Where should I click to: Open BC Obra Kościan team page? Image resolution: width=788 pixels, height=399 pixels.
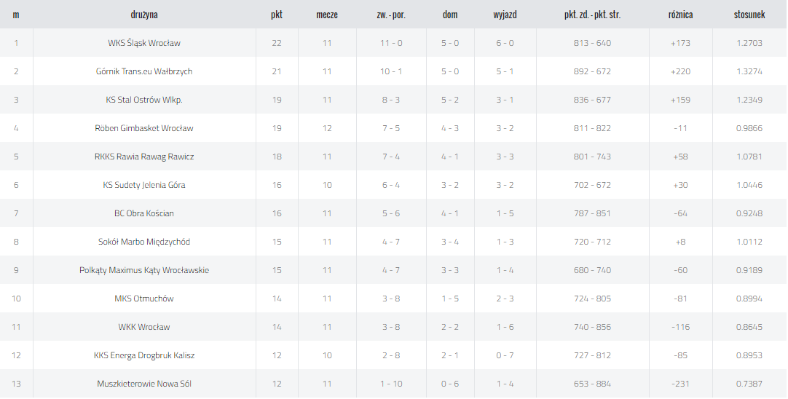(144, 213)
